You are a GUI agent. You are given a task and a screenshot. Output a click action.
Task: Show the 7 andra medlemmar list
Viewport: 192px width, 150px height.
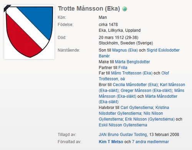[151, 142]
